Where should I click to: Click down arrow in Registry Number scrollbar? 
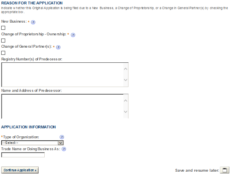pos(126,80)
